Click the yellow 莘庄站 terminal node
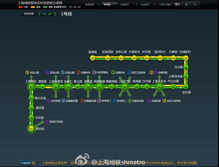 [x=31, y=128]
